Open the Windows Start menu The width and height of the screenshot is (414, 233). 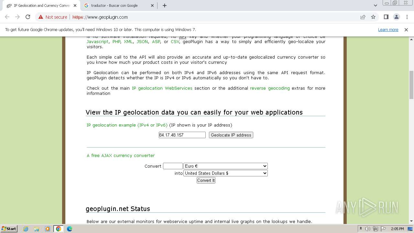(x=9, y=229)
